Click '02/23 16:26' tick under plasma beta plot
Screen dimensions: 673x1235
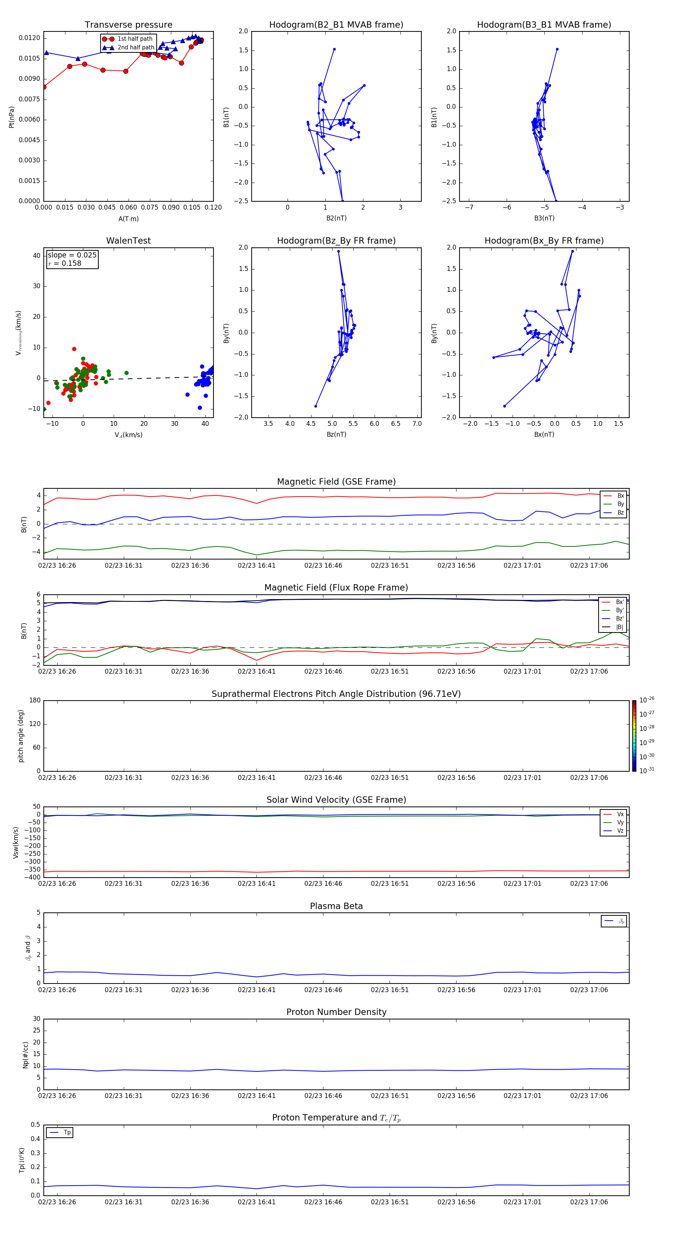click(57, 989)
